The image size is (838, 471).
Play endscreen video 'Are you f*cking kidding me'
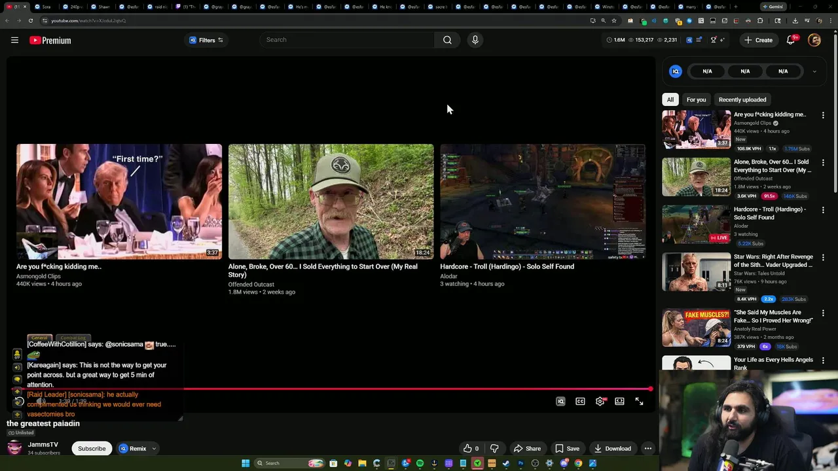click(119, 201)
